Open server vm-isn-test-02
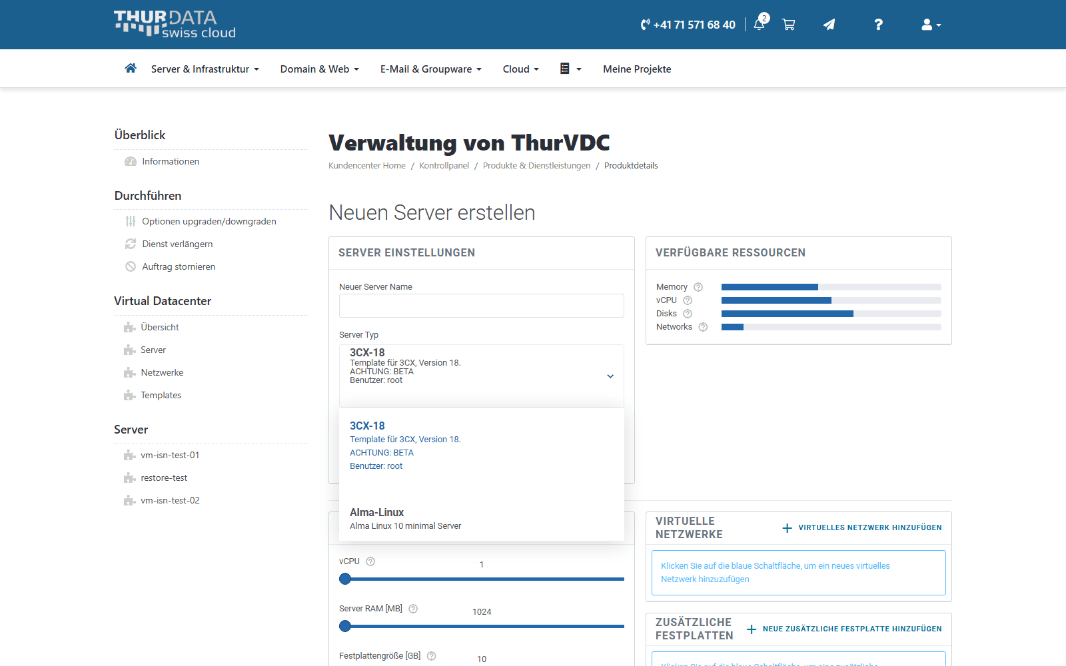Viewport: 1066px width, 666px height. pyautogui.click(x=170, y=501)
